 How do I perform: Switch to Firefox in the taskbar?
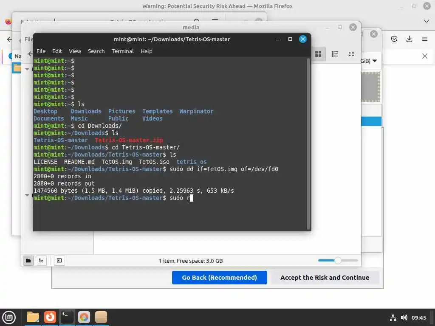pyautogui.click(x=50, y=317)
